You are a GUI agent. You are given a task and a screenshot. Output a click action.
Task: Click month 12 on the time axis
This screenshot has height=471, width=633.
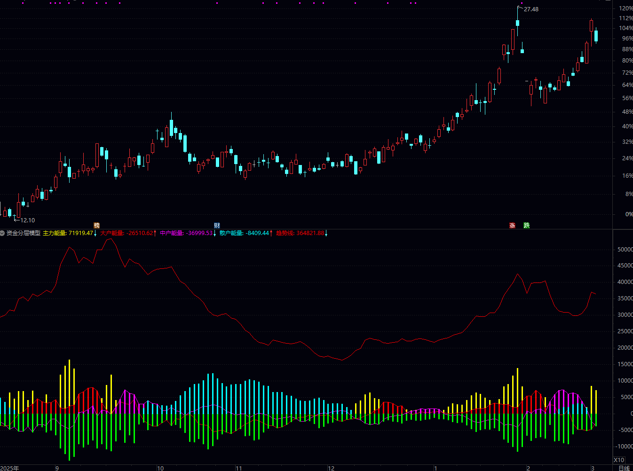331,468
